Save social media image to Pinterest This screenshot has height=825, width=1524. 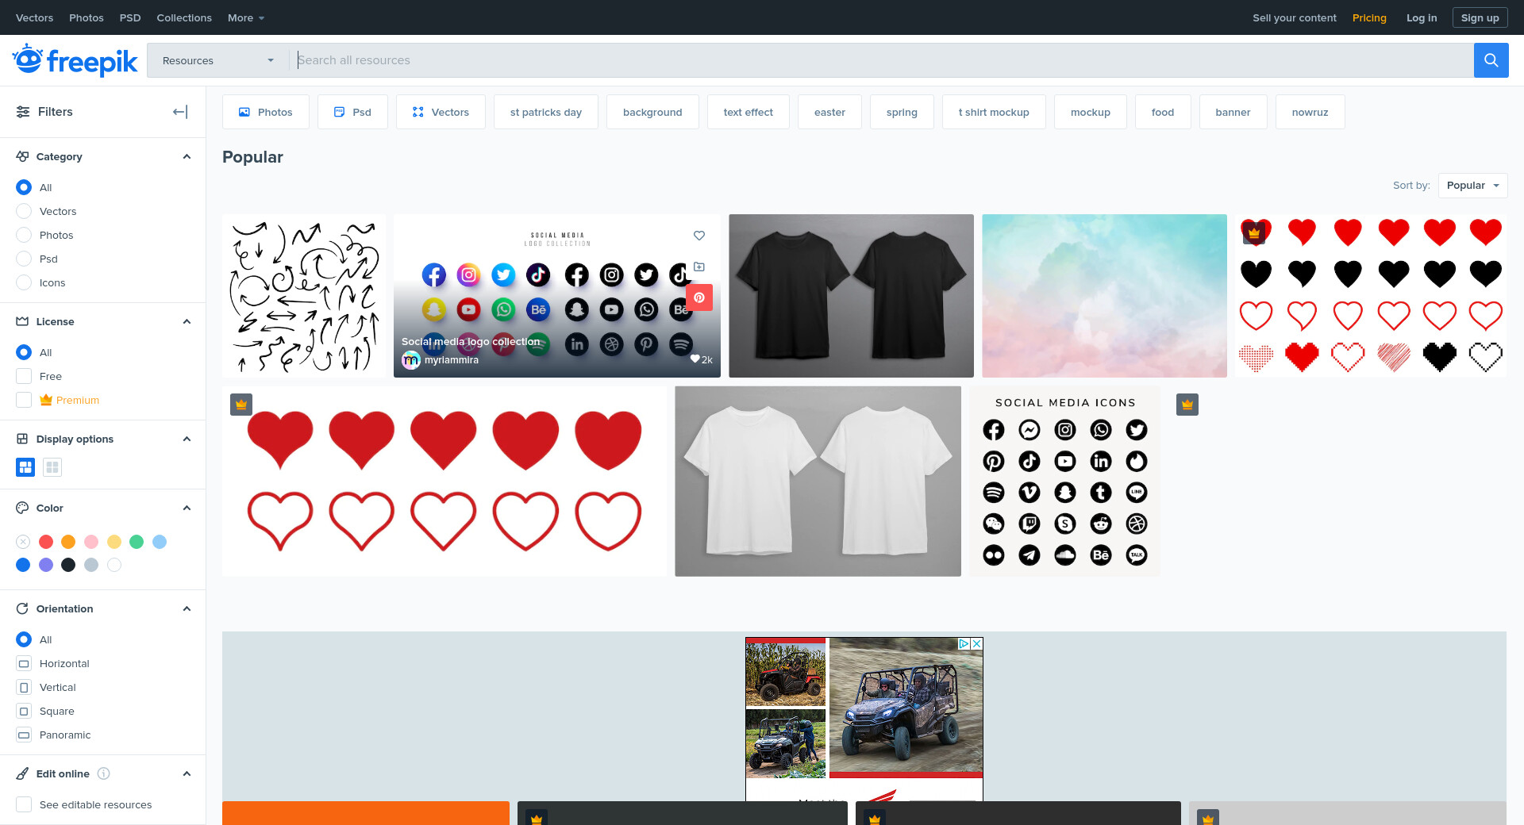[699, 297]
